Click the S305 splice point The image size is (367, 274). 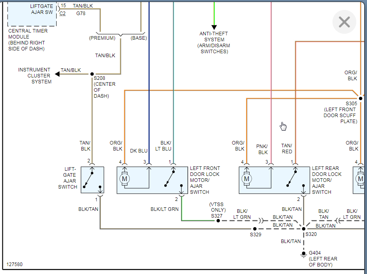(x=360, y=98)
